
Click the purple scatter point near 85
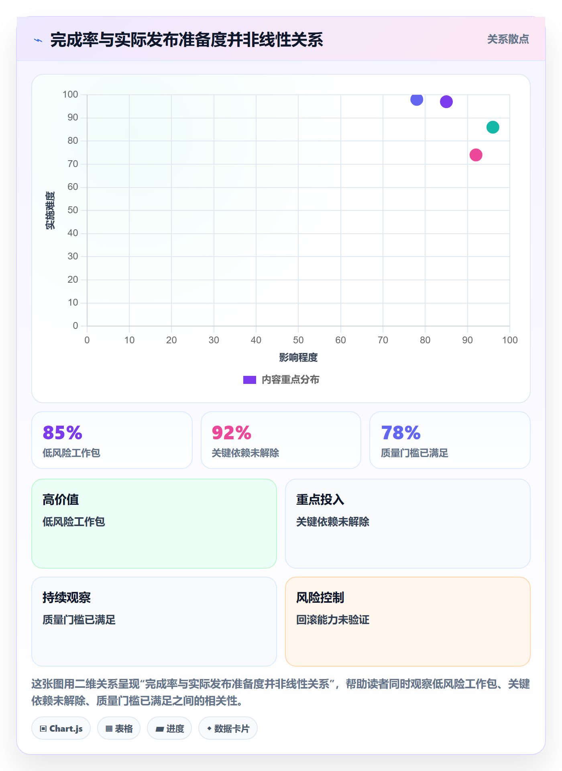pyautogui.click(x=446, y=102)
